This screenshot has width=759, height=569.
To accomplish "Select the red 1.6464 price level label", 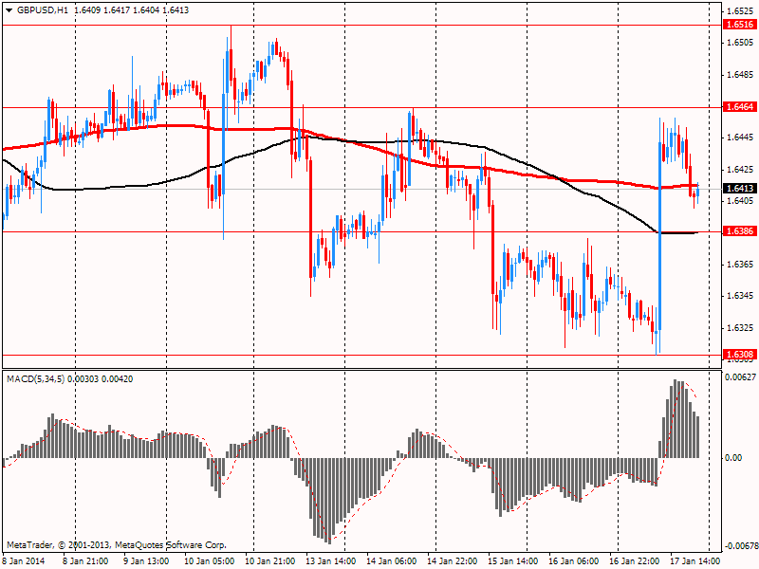I will 740,107.
